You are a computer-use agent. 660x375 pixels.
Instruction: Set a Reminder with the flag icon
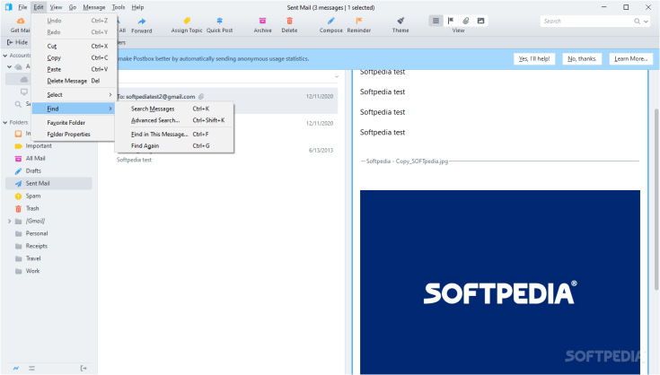[x=358, y=21]
